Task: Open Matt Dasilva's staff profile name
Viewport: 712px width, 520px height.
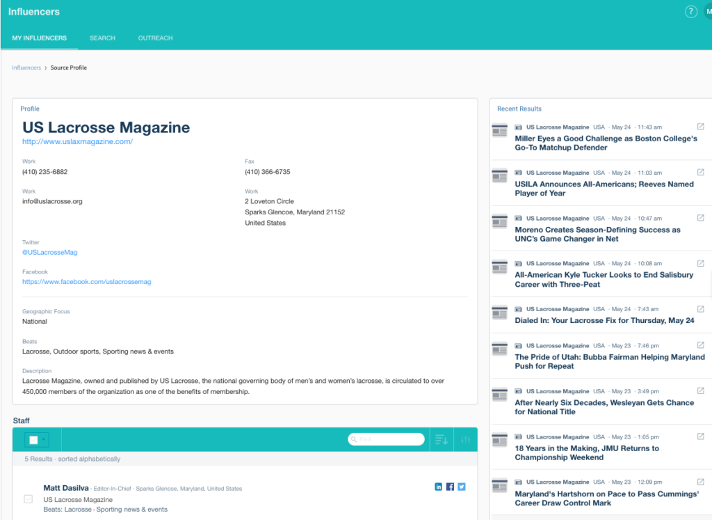Action: point(66,488)
